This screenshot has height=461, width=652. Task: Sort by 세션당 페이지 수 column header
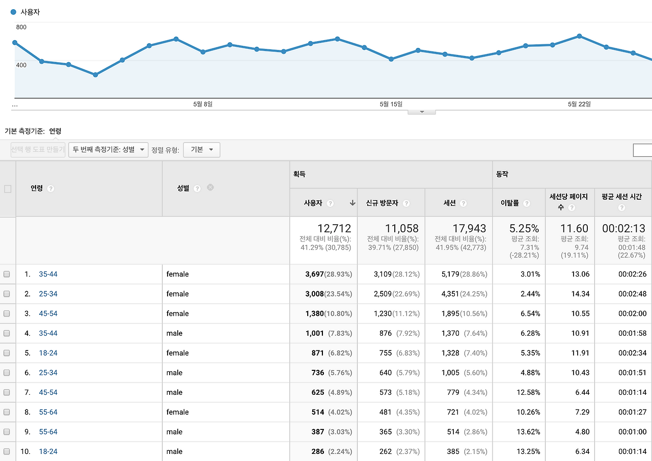click(x=569, y=202)
